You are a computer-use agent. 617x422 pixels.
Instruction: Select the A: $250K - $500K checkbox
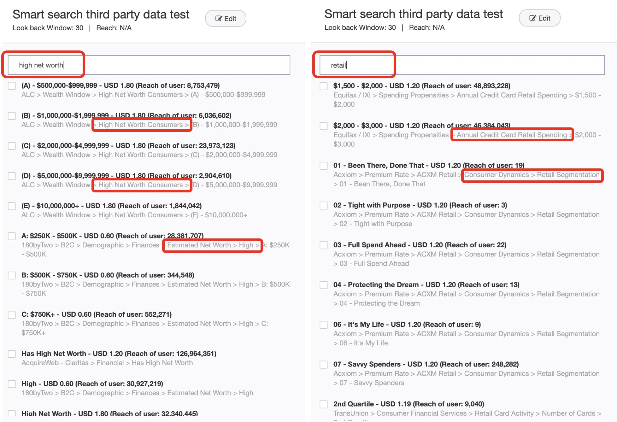pos(12,236)
